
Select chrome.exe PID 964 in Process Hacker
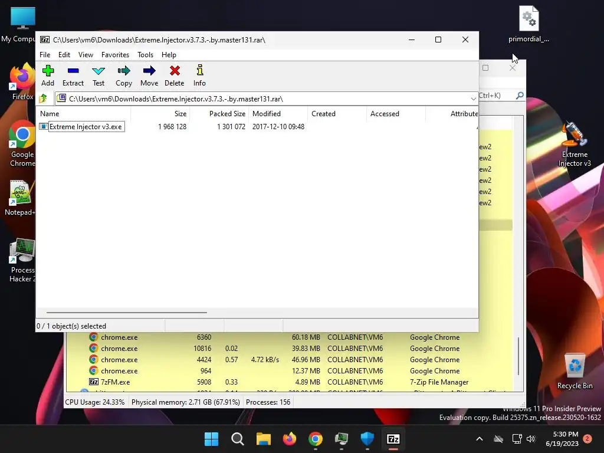pos(289,370)
